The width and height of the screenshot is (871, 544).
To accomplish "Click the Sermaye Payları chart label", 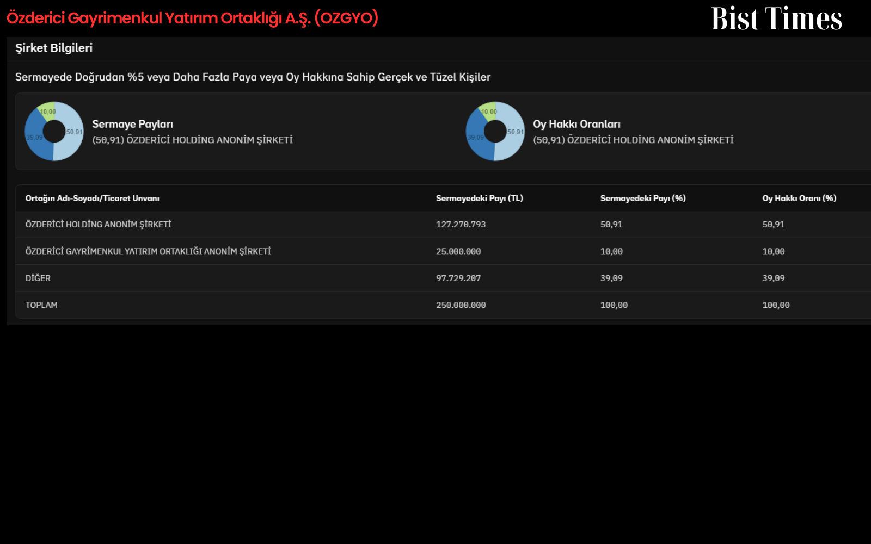I will [133, 124].
